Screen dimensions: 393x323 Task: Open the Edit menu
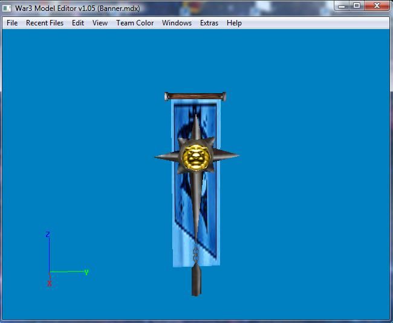(x=78, y=23)
